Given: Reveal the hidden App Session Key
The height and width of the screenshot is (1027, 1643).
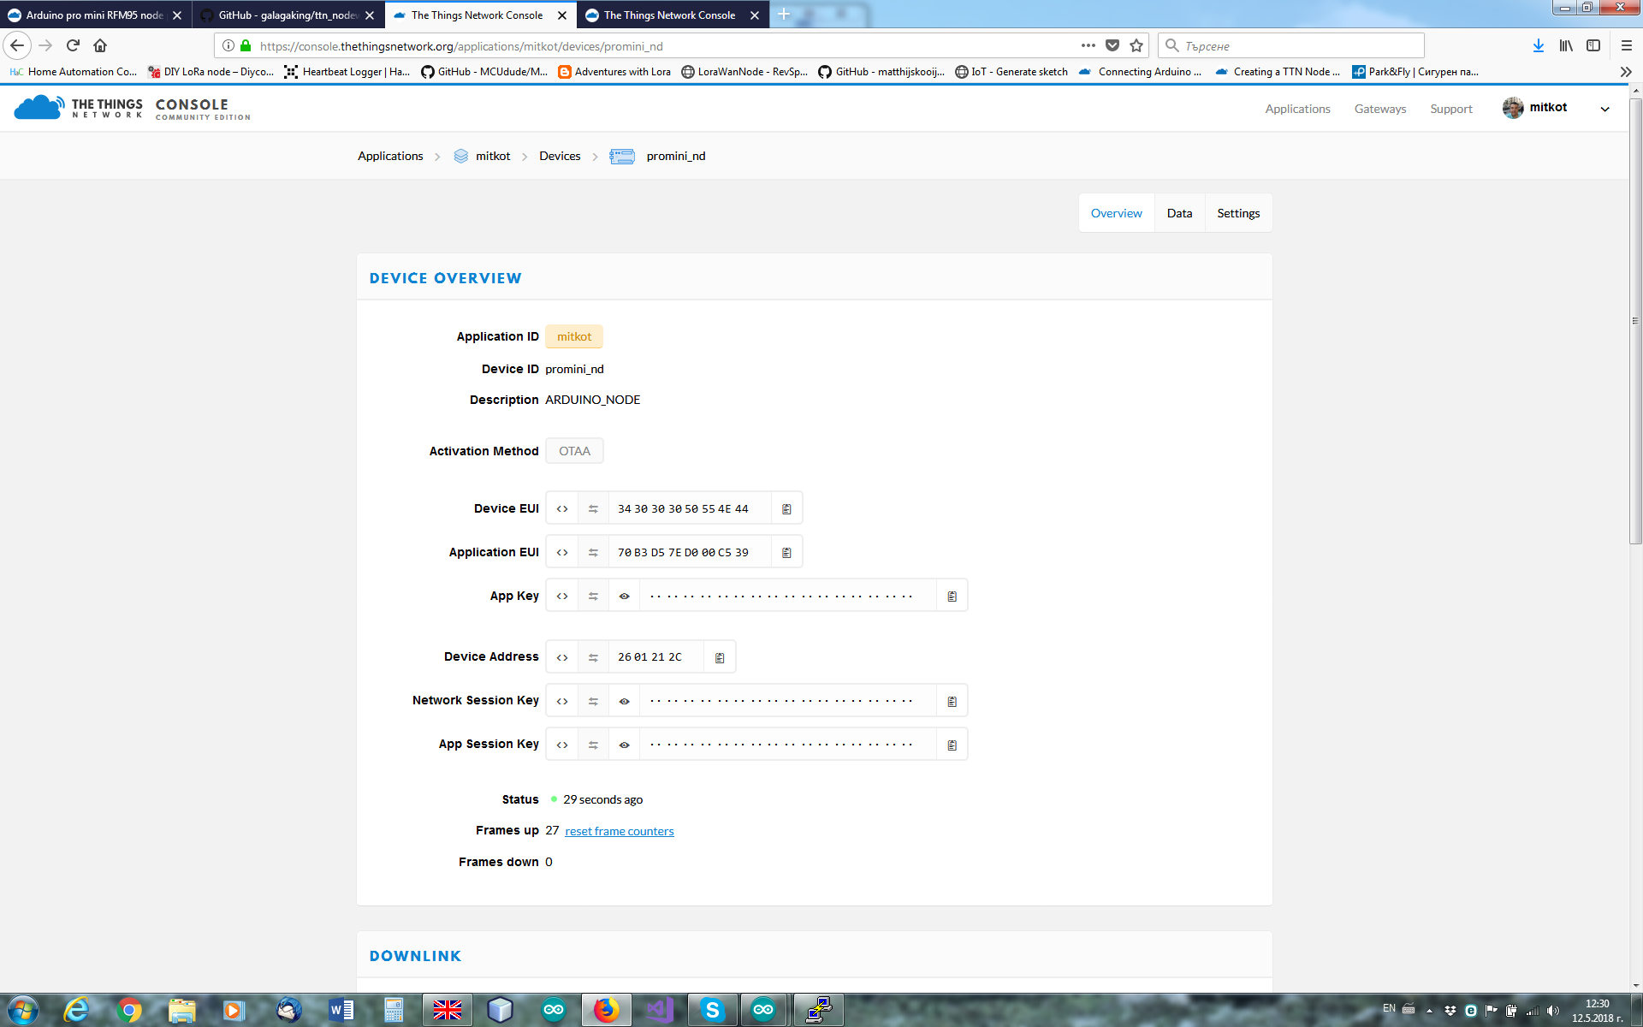Looking at the screenshot, I should click(625, 744).
